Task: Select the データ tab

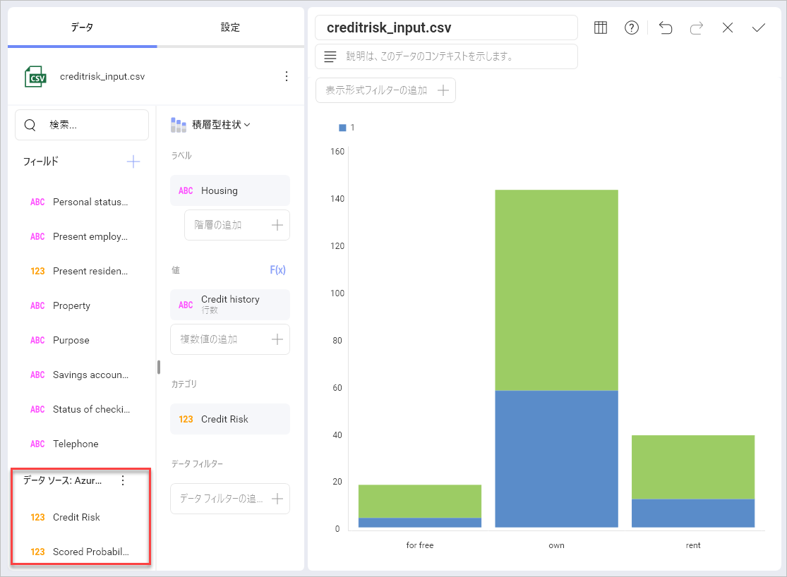Action: (82, 25)
